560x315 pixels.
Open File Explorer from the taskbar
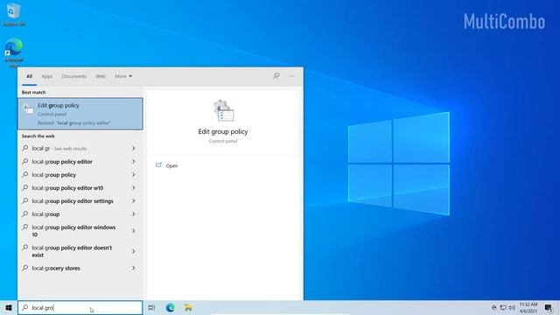(x=188, y=307)
